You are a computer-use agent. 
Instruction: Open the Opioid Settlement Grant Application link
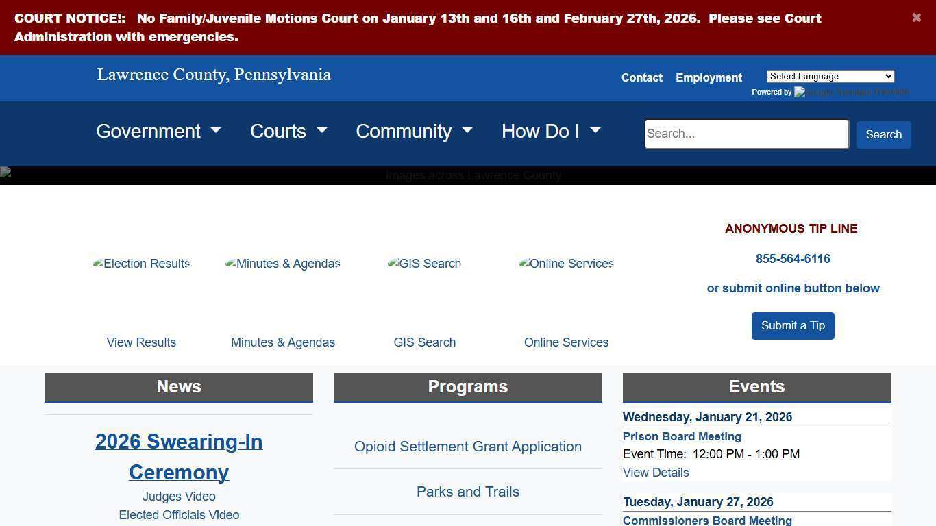pos(468,447)
